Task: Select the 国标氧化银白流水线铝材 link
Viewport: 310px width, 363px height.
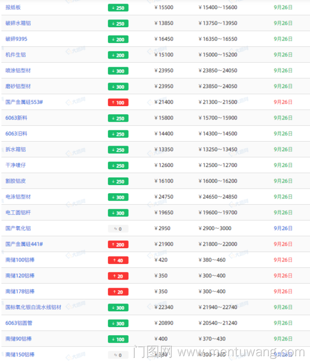Action: tap(33, 307)
